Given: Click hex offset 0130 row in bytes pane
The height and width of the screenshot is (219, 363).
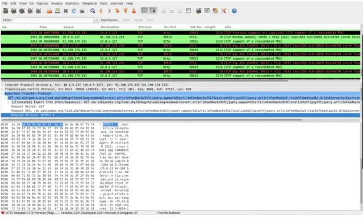Looking at the screenshot, I should point(65,128).
